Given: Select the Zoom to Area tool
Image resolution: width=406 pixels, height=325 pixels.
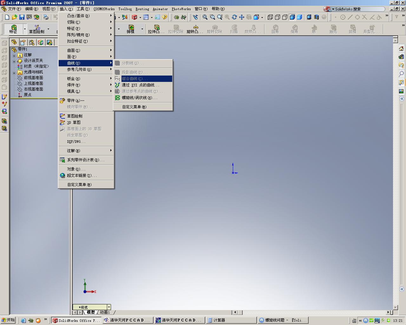Looking at the screenshot, I should [212, 17].
